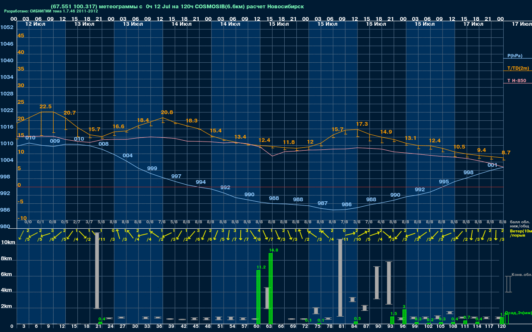The width and height of the screenshot is (532, 332).
Task: Click the 45 temperature axis label
Action: (x=21, y=36)
